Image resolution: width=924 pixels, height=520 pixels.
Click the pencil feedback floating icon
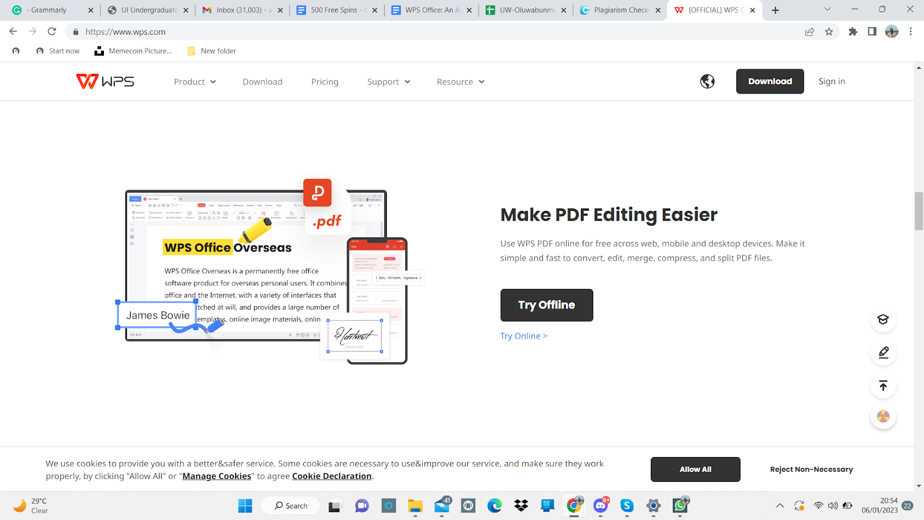(883, 352)
